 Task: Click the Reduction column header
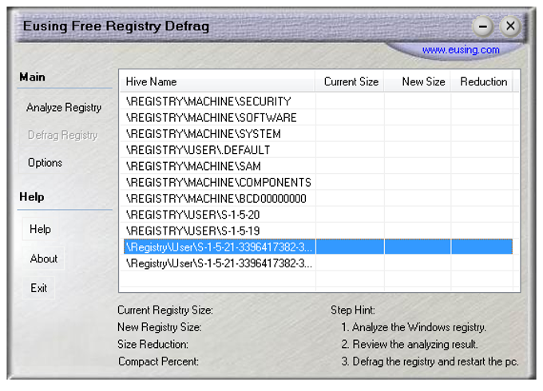coord(482,81)
